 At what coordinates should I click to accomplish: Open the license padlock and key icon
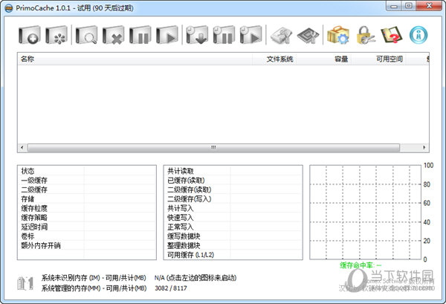365,35
